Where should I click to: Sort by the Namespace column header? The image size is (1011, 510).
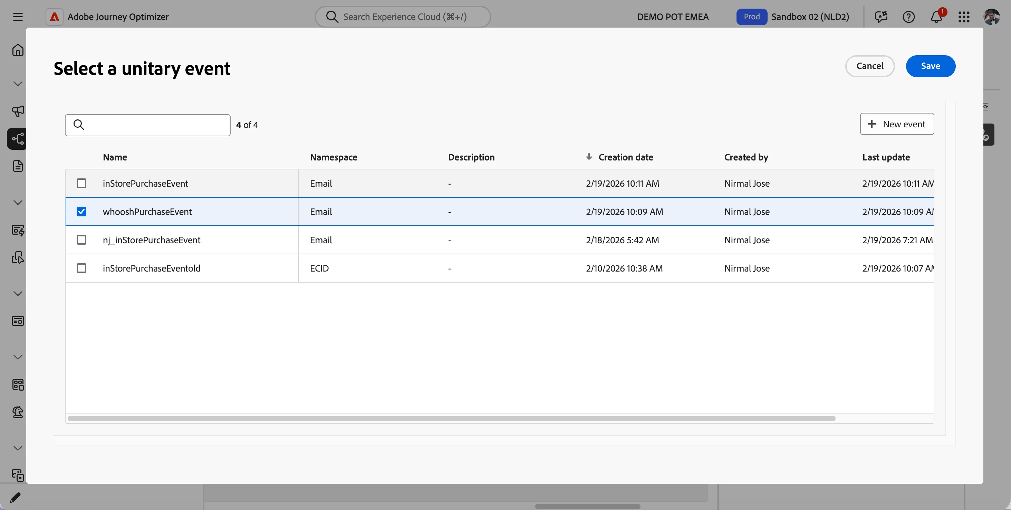coord(334,157)
